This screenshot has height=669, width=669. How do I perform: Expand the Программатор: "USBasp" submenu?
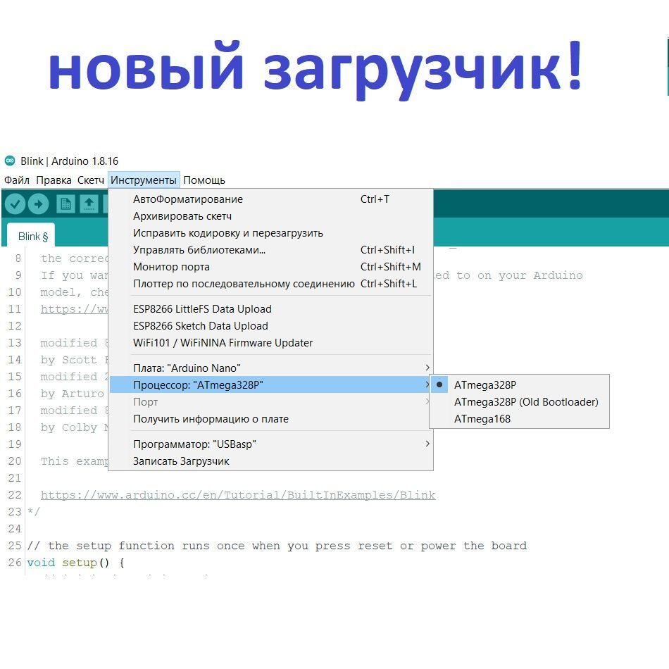[x=271, y=444]
